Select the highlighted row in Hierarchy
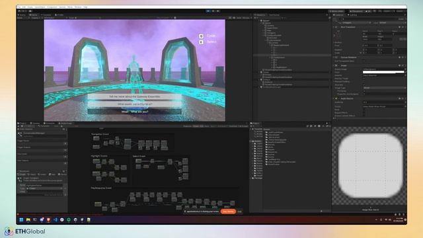Viewport: 423px width, 238px height. click(292, 55)
